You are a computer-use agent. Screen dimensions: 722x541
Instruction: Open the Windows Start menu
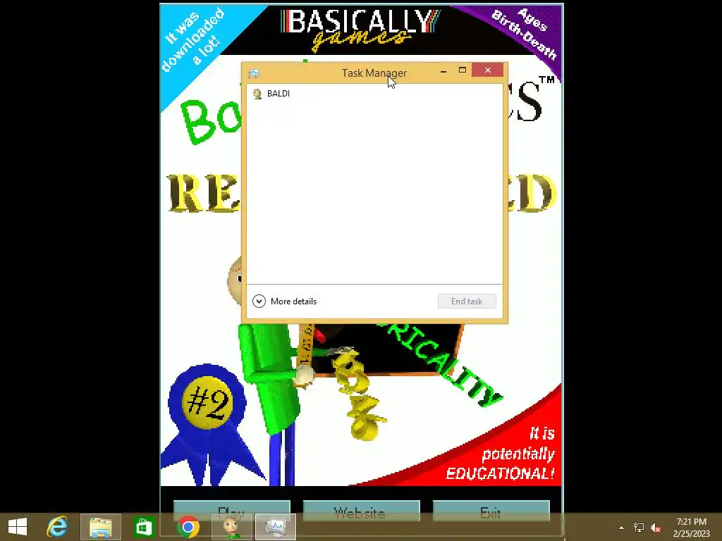pyautogui.click(x=18, y=527)
